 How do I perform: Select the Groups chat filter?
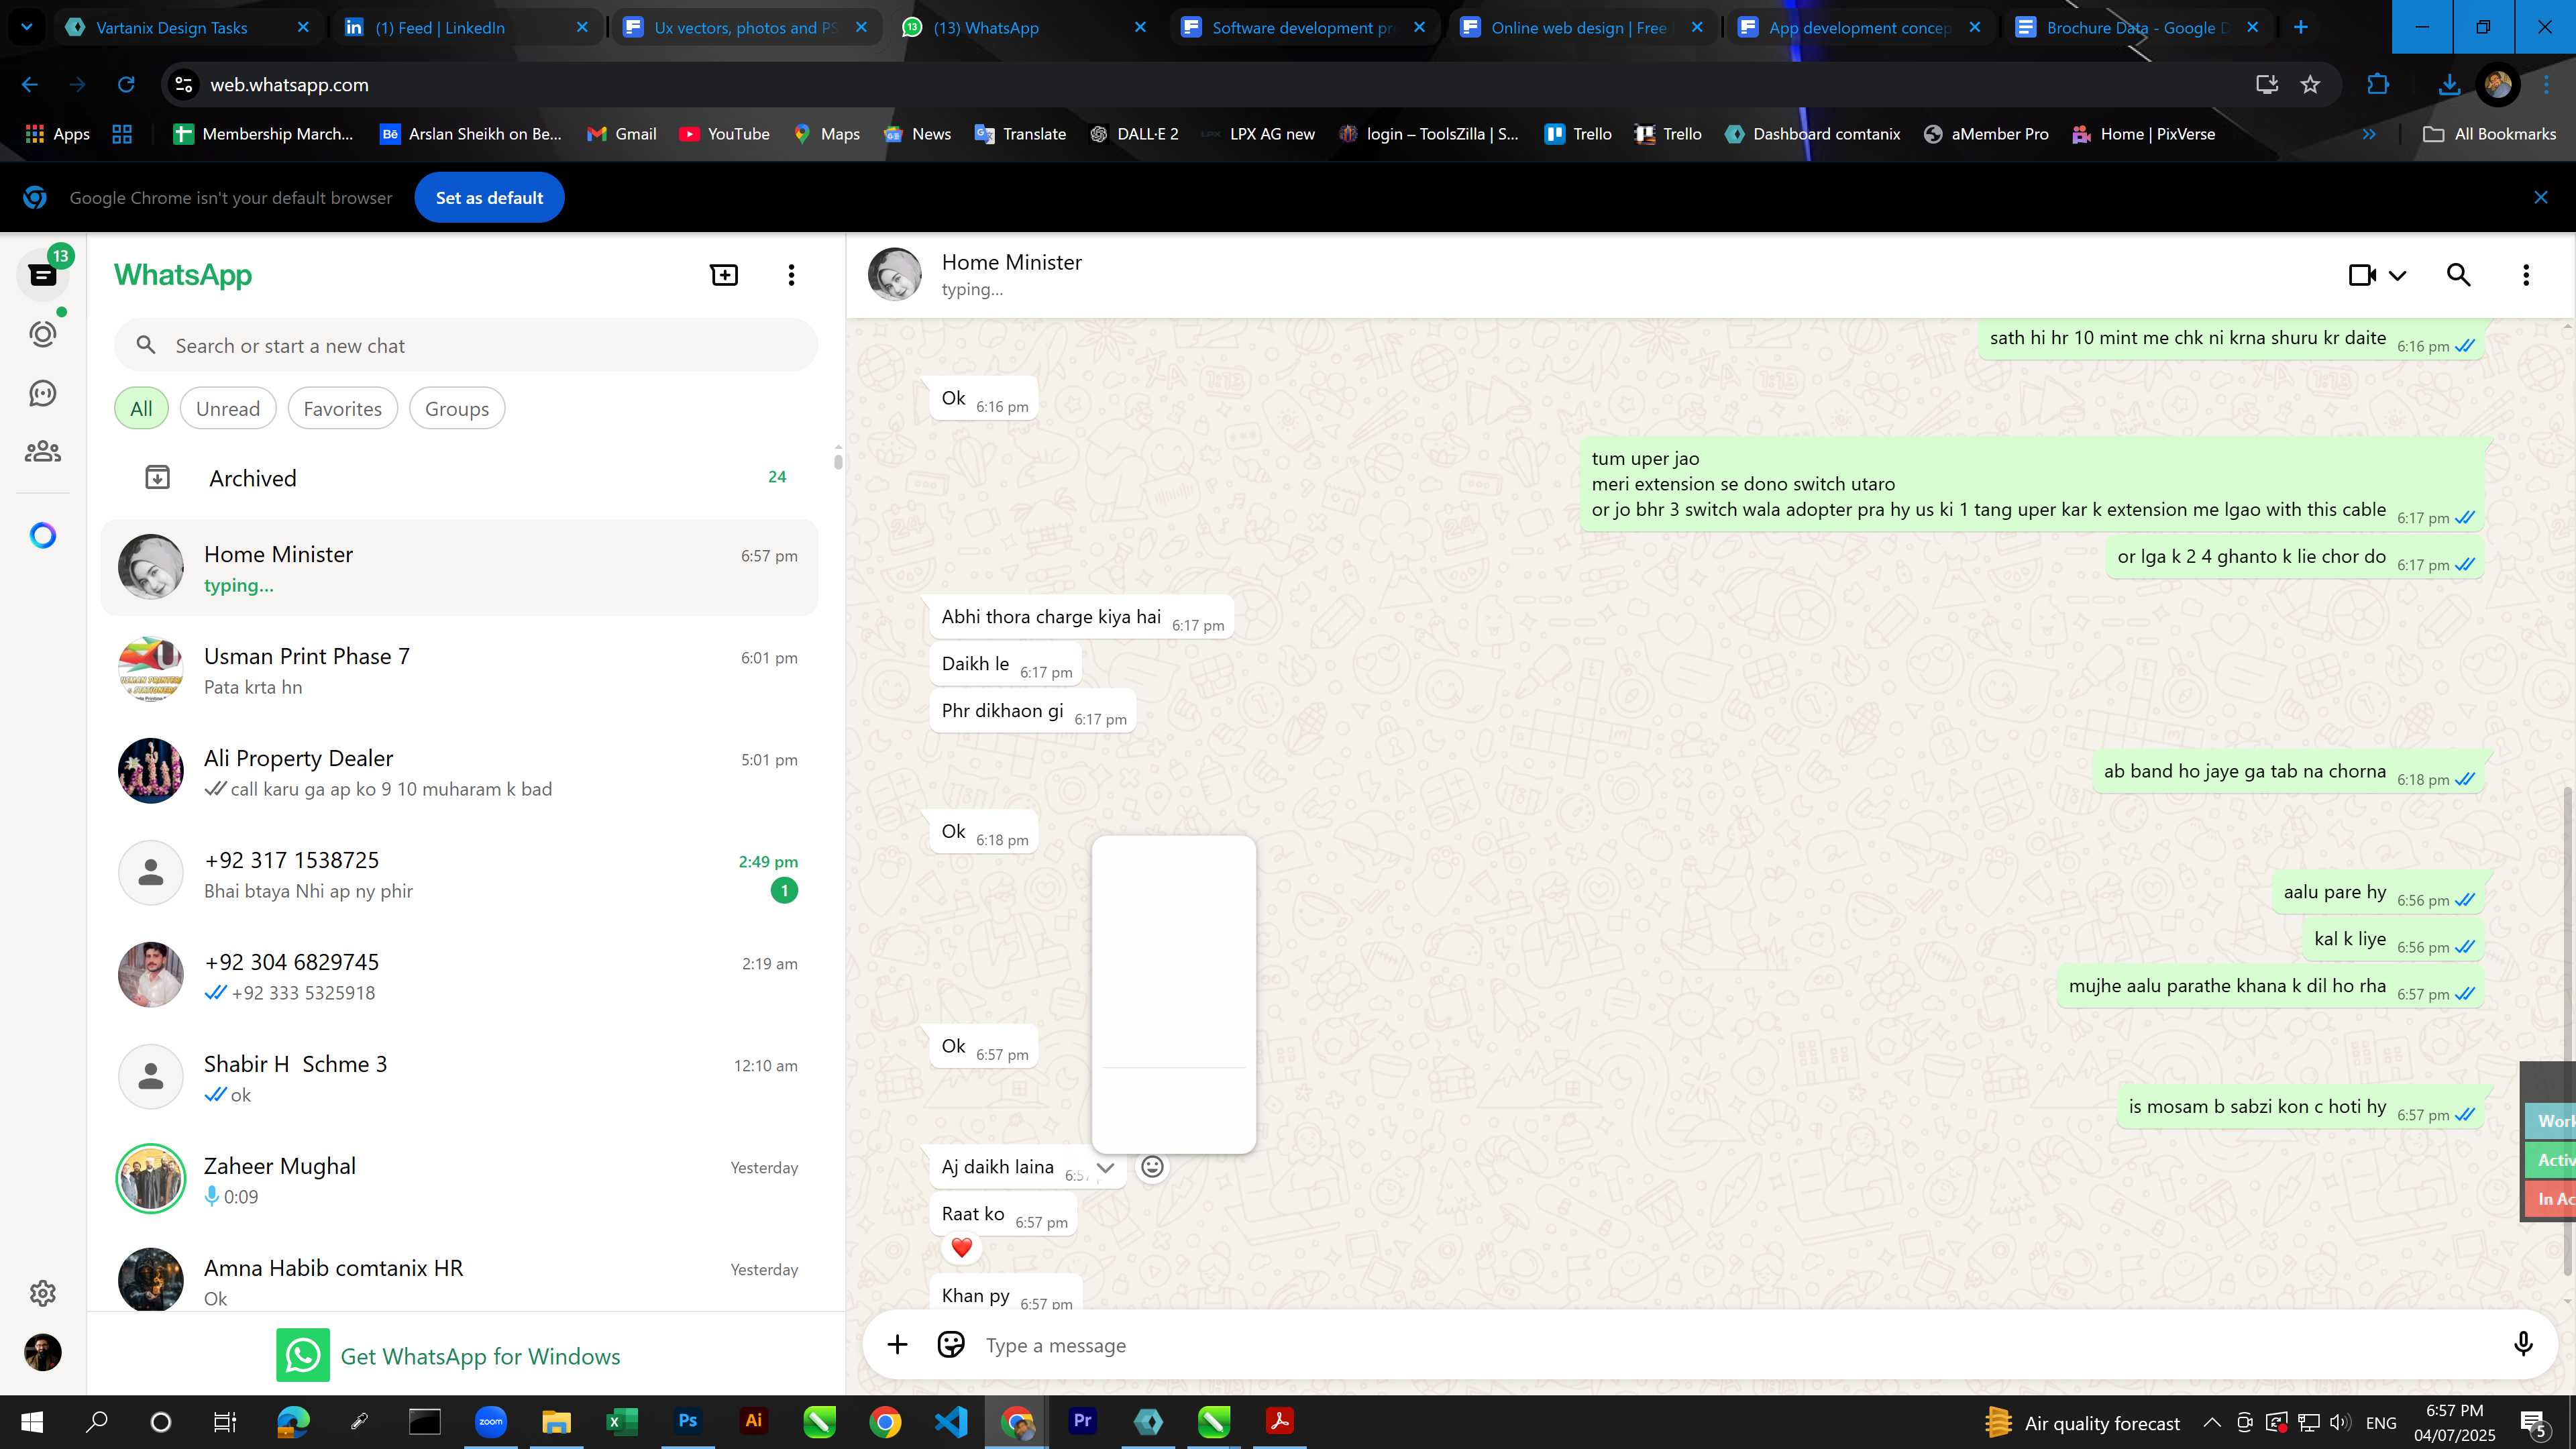[457, 409]
